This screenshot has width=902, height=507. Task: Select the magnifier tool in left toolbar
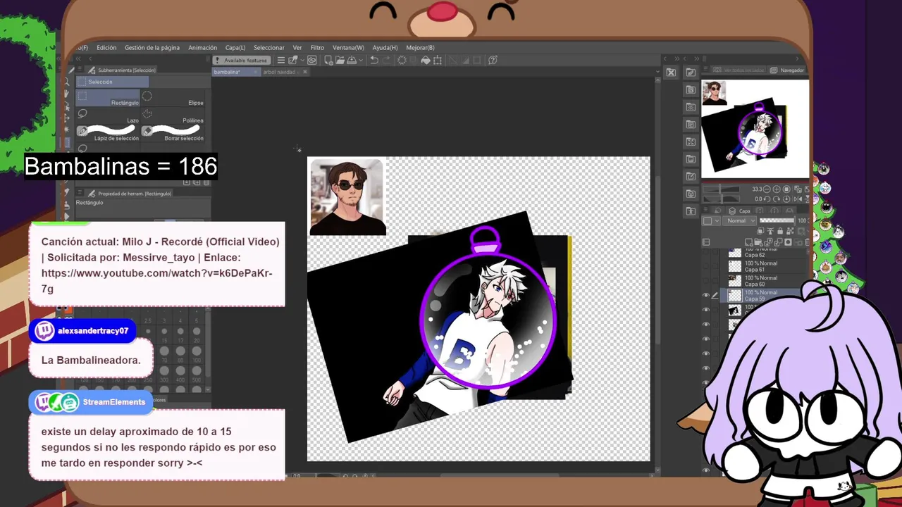pos(67,82)
